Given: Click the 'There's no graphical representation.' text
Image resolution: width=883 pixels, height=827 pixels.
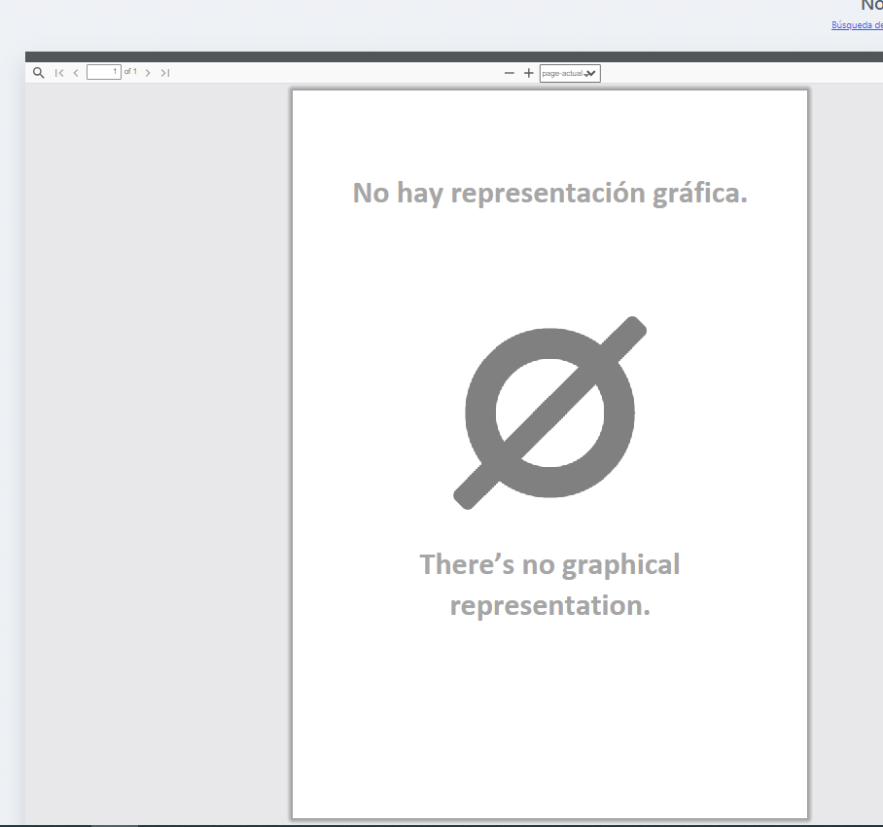Looking at the screenshot, I should click(549, 585).
